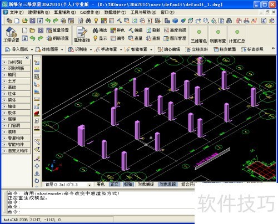Expand the 柱体 category in left panel
This screenshot has height=224, width=278.
(16, 94)
